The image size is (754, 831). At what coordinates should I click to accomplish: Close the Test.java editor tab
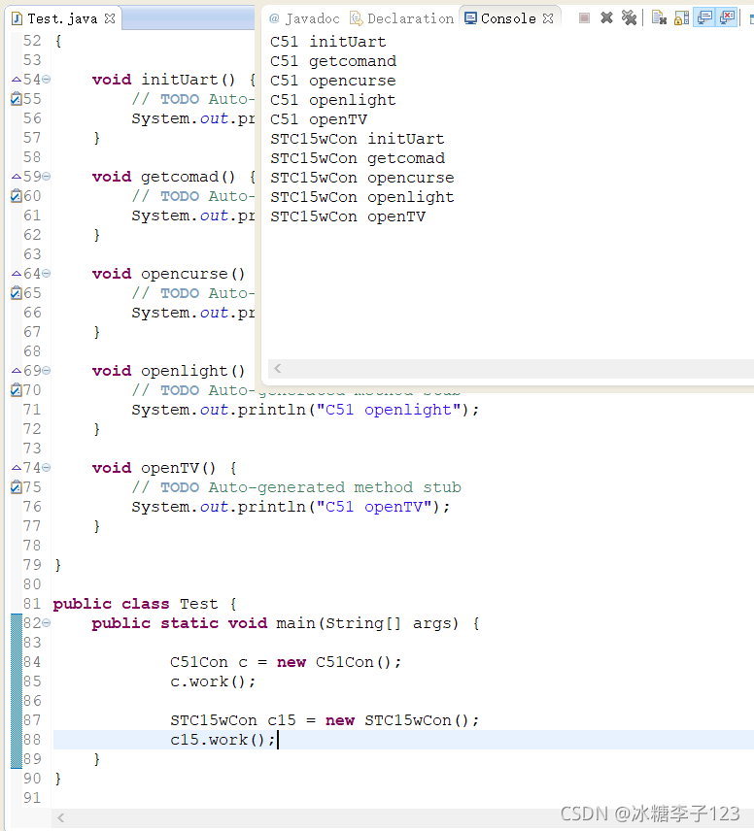(x=110, y=18)
